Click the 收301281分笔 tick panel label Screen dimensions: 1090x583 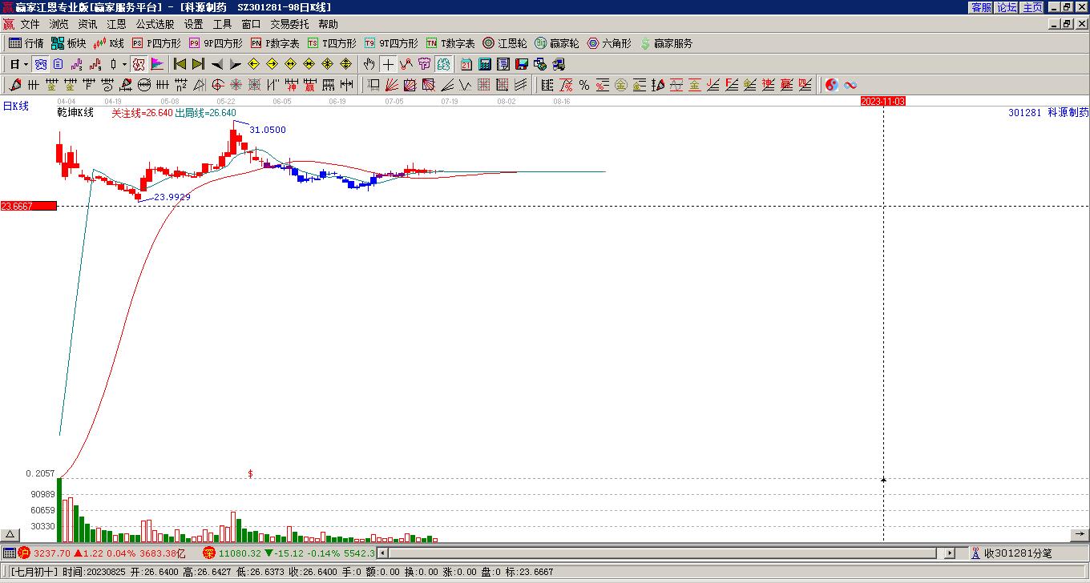[1018, 553]
